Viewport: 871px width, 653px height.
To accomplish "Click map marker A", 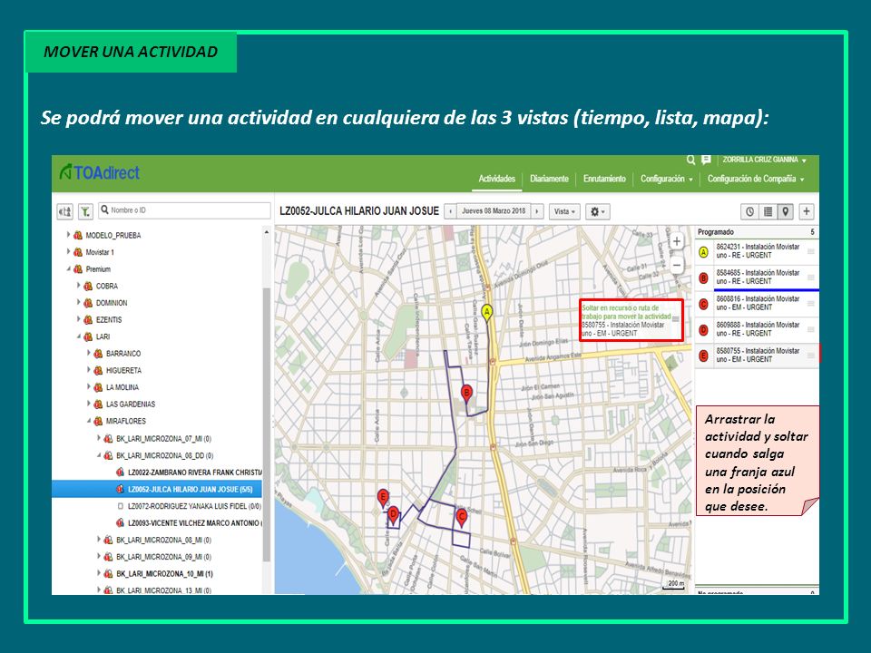I will tap(486, 313).
